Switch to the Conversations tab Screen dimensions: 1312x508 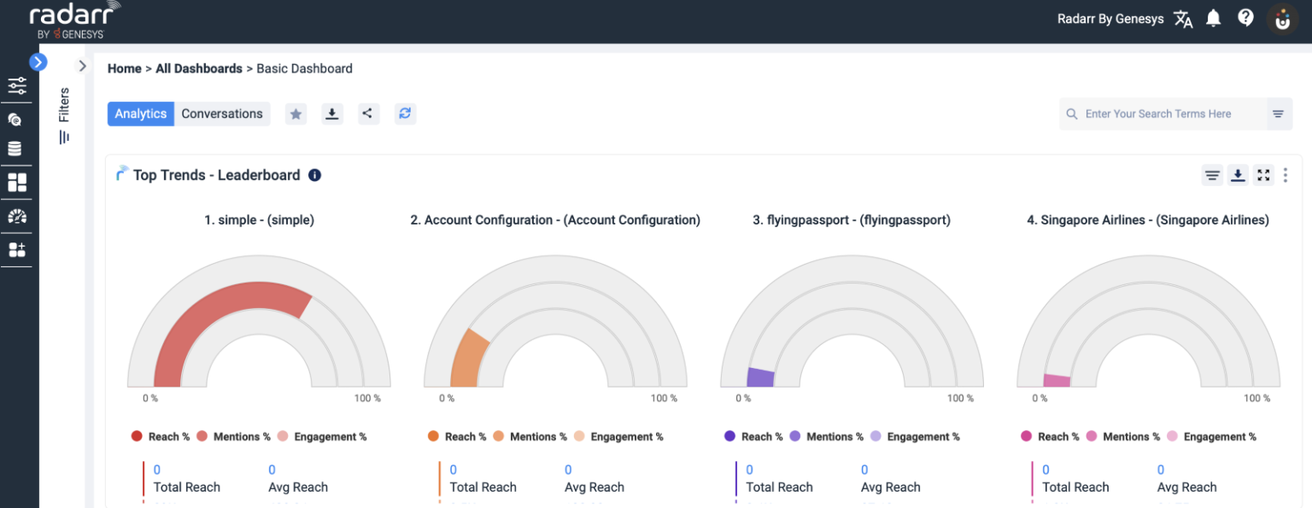click(x=222, y=113)
